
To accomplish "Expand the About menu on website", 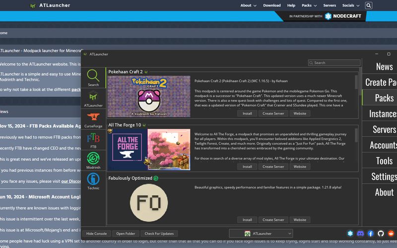I will coord(249,5).
